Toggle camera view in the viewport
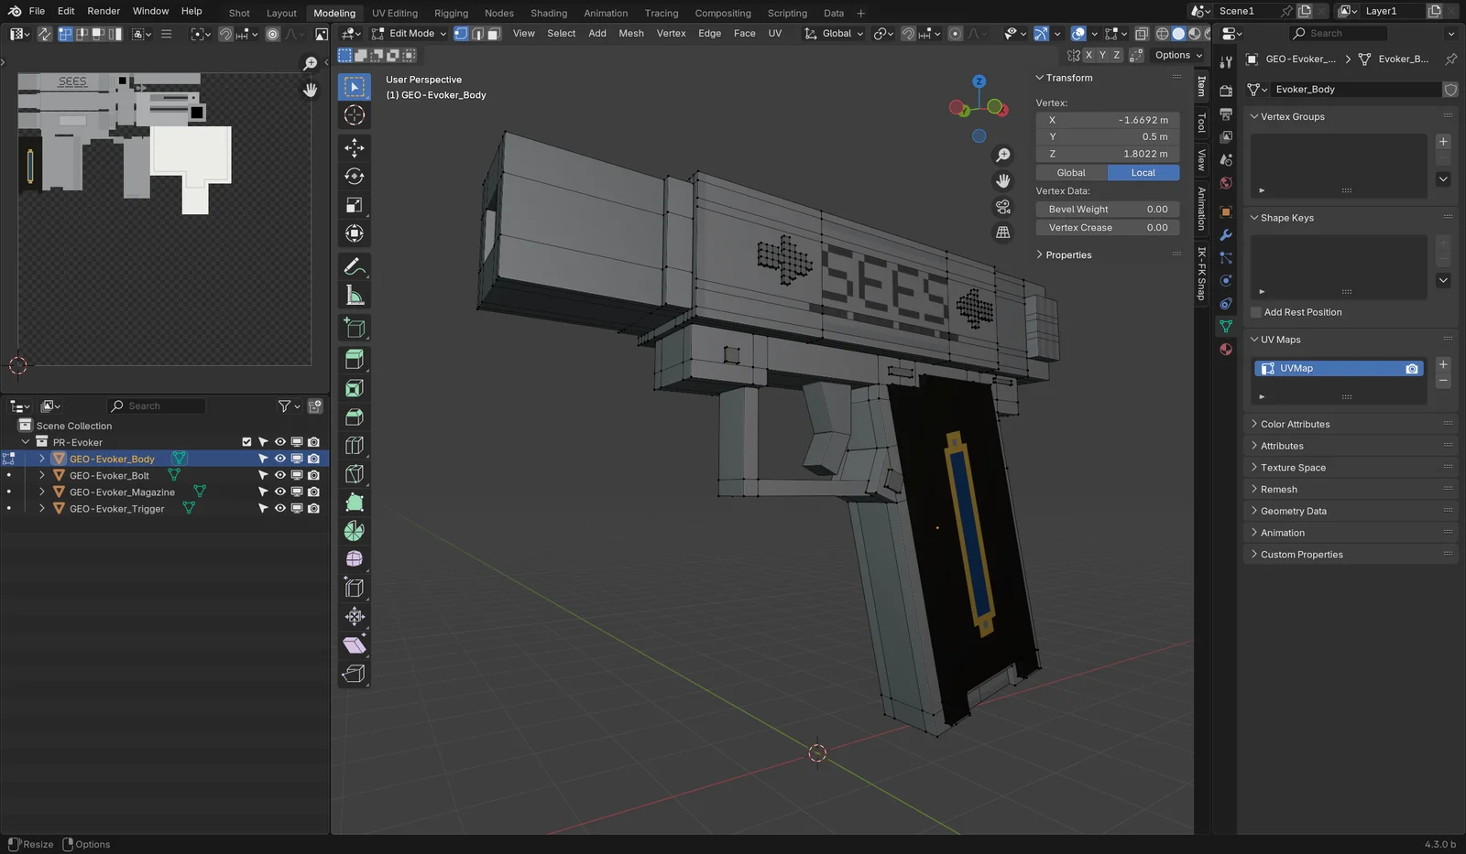The width and height of the screenshot is (1466, 854). (1003, 207)
